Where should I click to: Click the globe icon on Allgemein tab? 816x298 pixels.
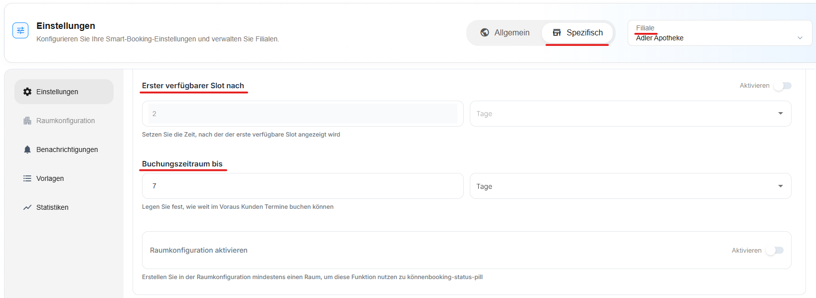[485, 32]
